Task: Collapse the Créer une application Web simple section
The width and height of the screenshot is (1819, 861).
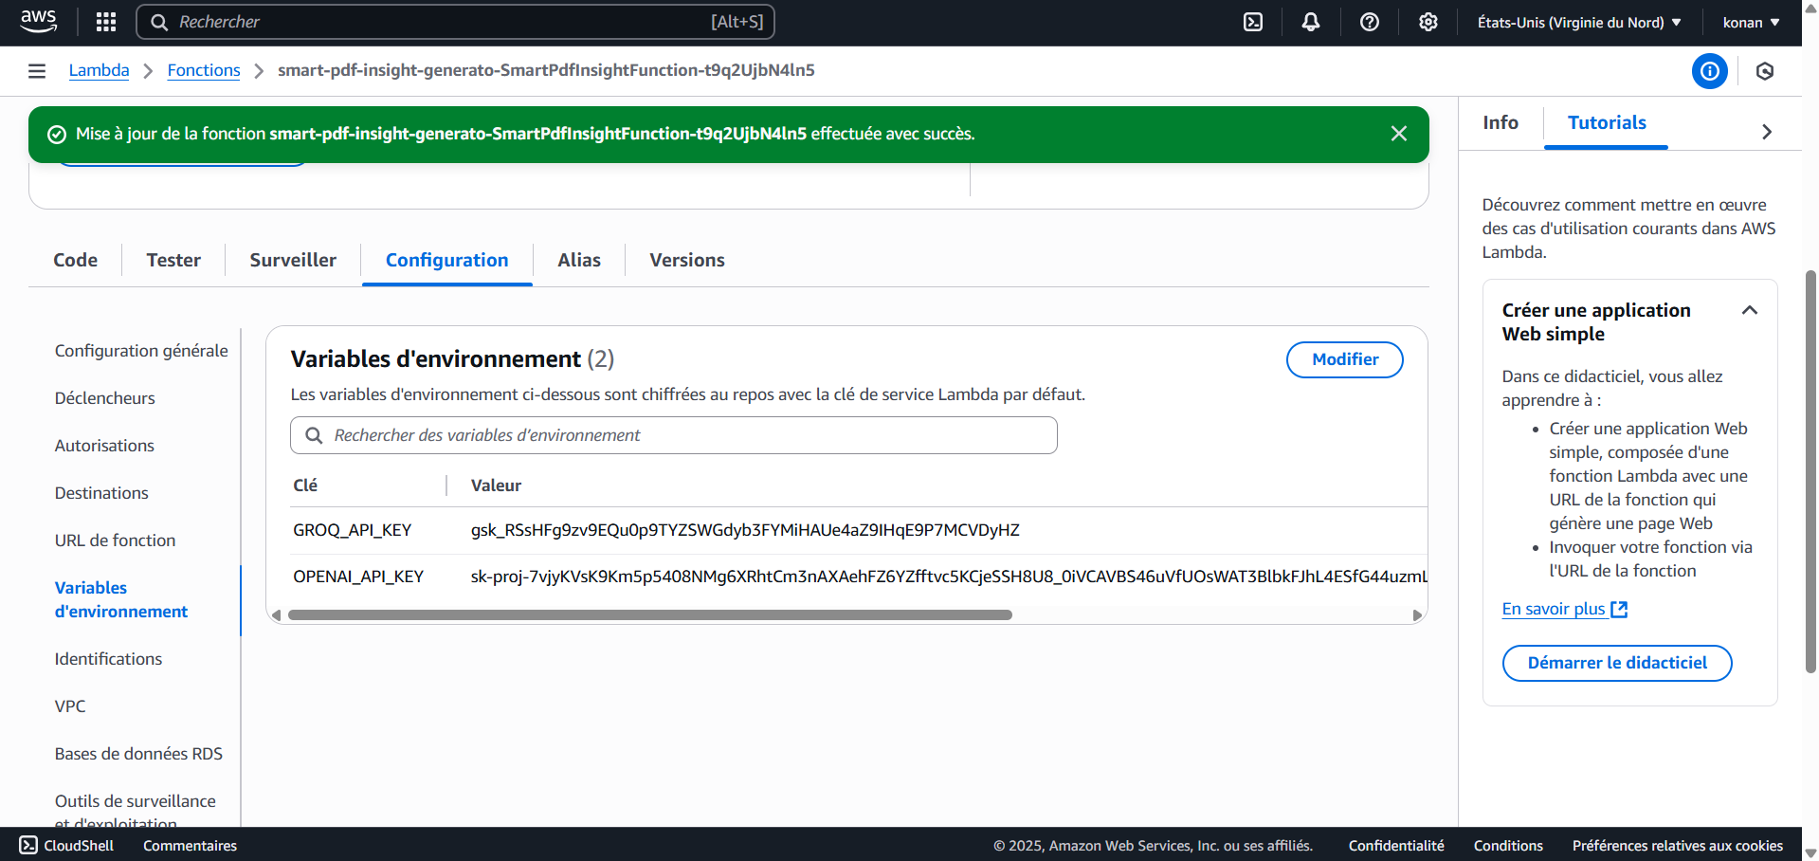Action: (1750, 310)
